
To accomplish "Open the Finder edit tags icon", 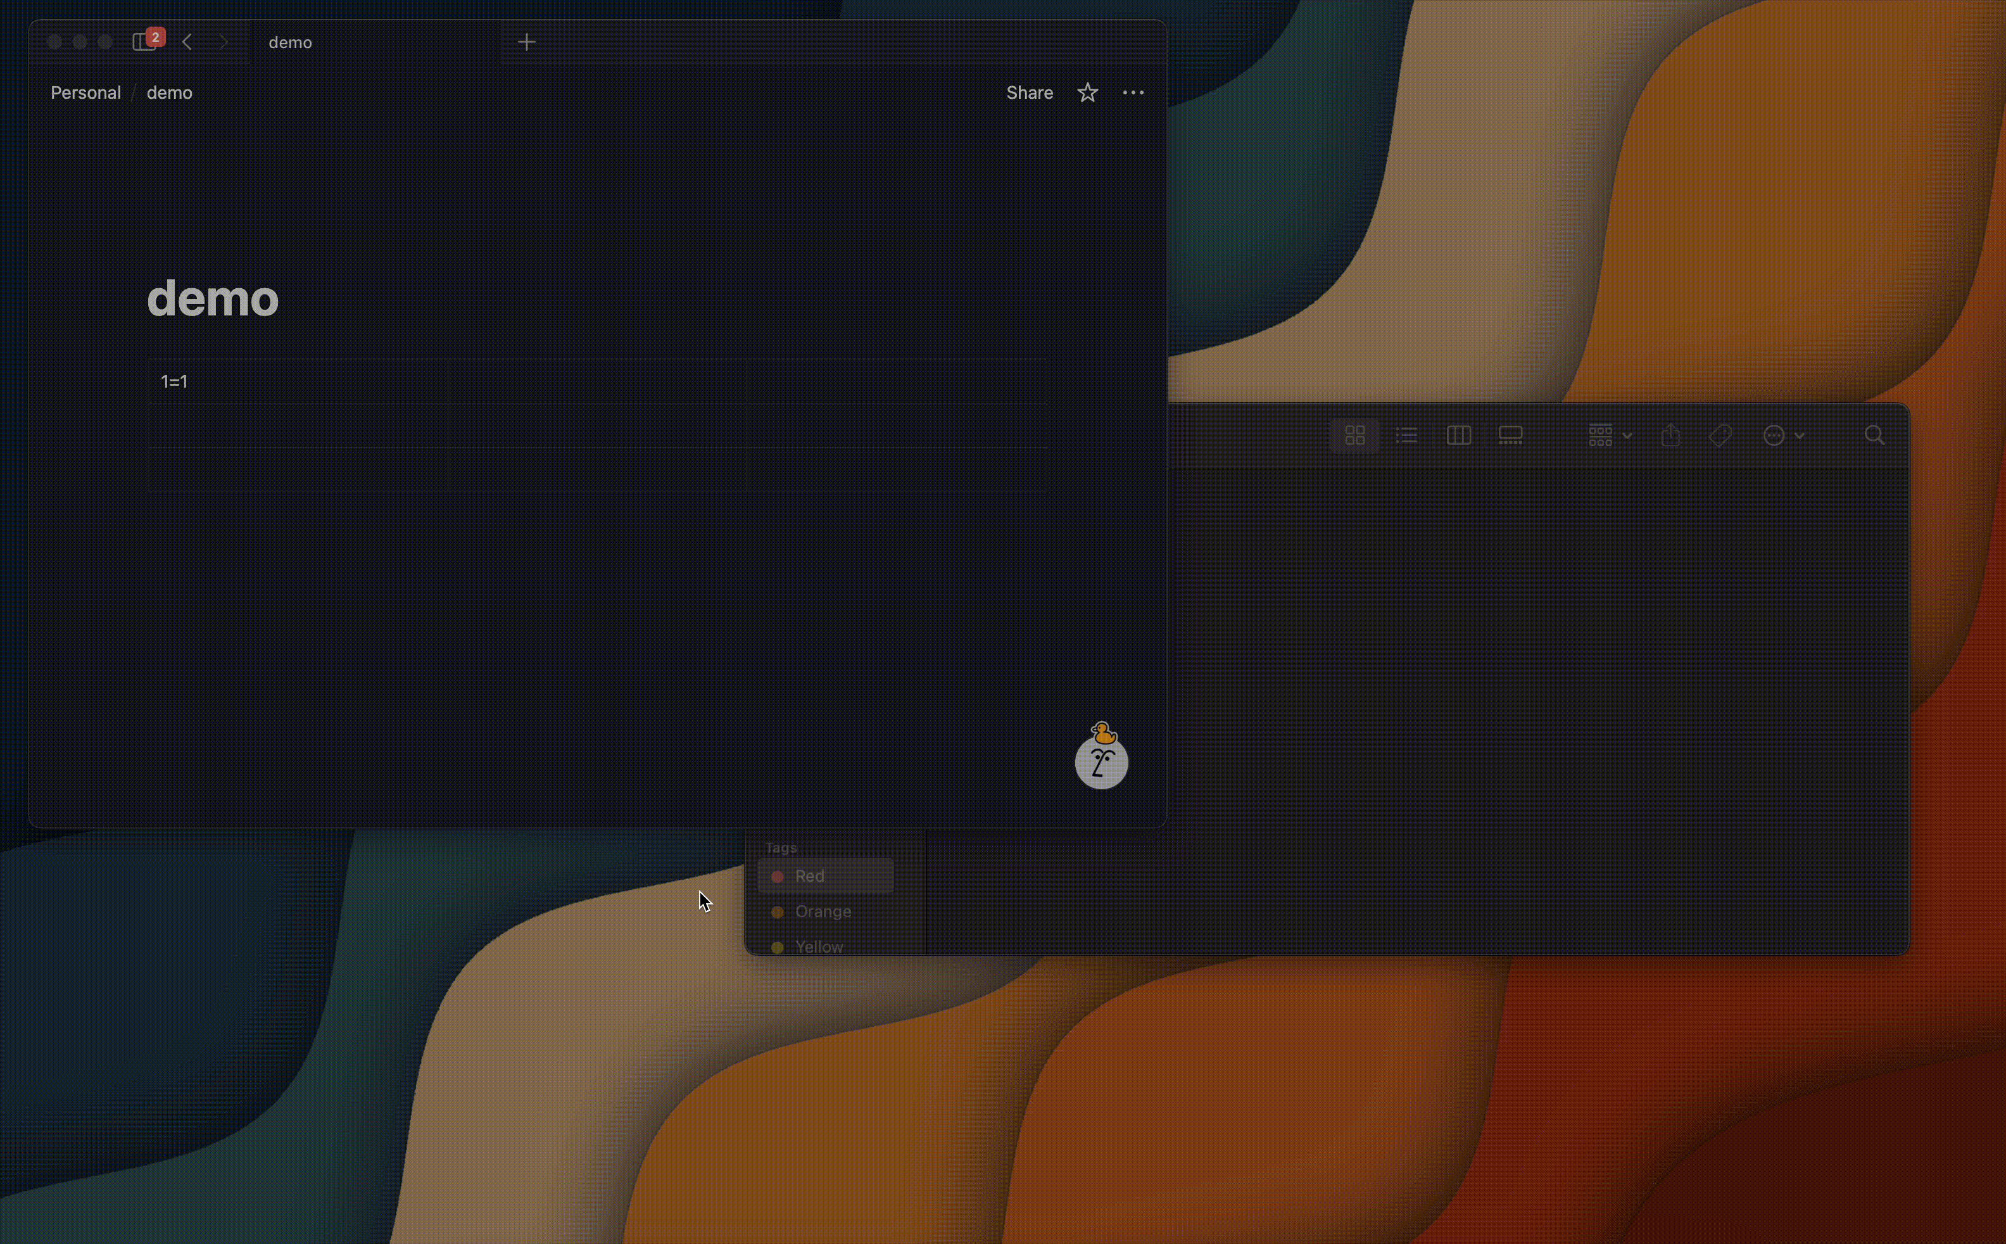I will (x=1720, y=435).
